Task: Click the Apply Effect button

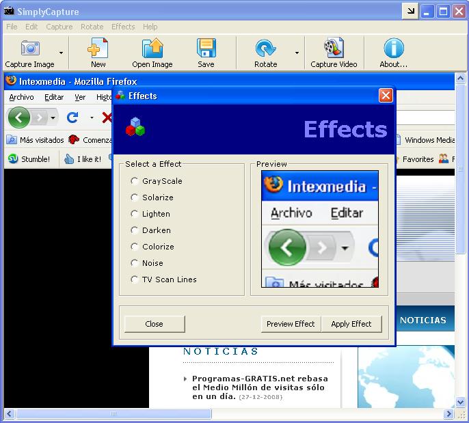Action: (351, 324)
